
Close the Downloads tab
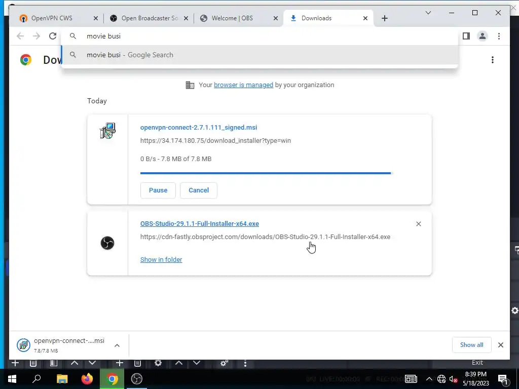365,18
